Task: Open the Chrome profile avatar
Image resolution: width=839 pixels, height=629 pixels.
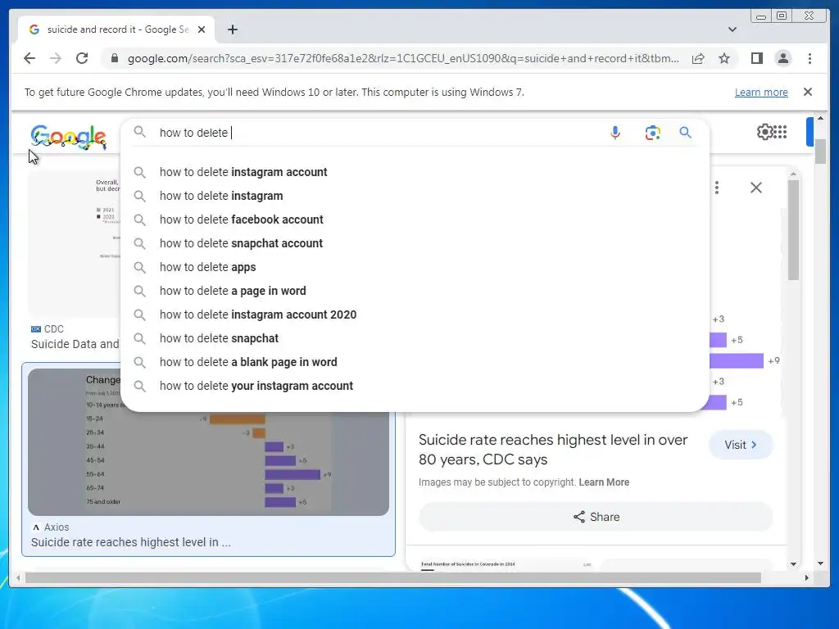Action: pyautogui.click(x=782, y=58)
